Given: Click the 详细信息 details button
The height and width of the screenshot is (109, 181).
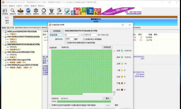Looking at the screenshot, I should click(107, 47).
